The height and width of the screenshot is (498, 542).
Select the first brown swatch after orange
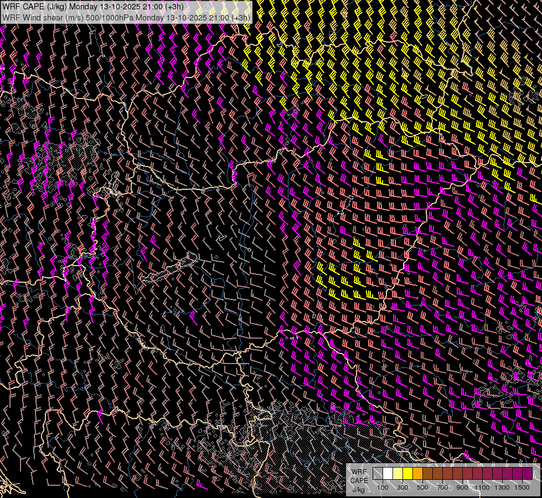pos(427,474)
